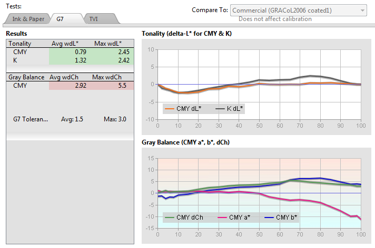Click the Max wdL* column header
This screenshot has width=375, height=248.
(x=108, y=44)
